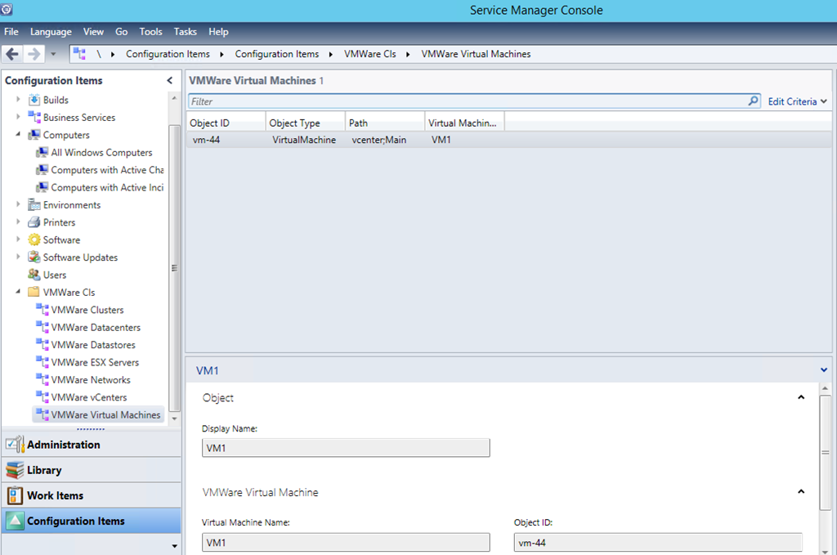Screen dimensions: 837x555
Task: Collapse the Computers tree node
Action: coord(18,135)
